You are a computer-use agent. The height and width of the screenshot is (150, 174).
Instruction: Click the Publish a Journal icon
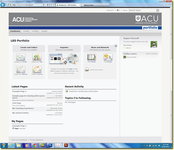coord(37,69)
